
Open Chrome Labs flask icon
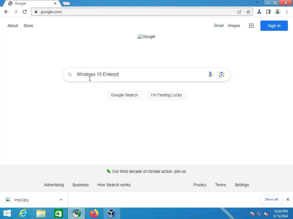coord(259,12)
